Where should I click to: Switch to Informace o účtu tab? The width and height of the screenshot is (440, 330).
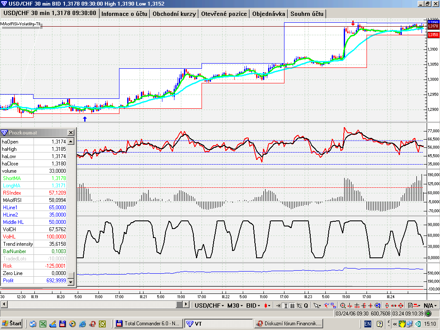(124, 14)
